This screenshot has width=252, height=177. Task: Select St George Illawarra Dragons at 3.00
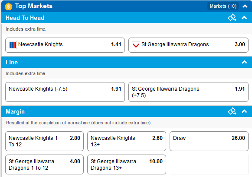tap(188, 45)
